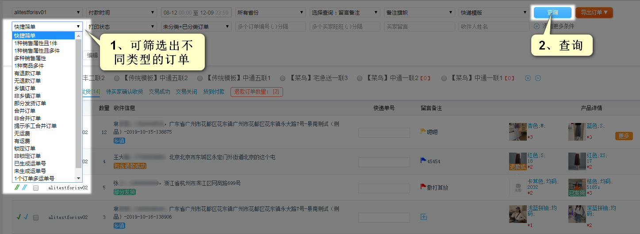This screenshot has width=640, height=234.
Task: Tick the checkbox for the quantity-5 order row
Action: (x=36, y=188)
